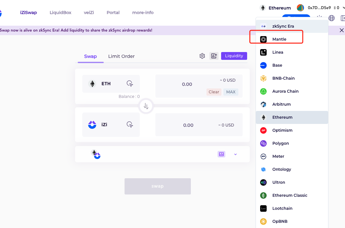Switch network to Linea
Viewport: 345px width, 228px height.
(x=292, y=52)
